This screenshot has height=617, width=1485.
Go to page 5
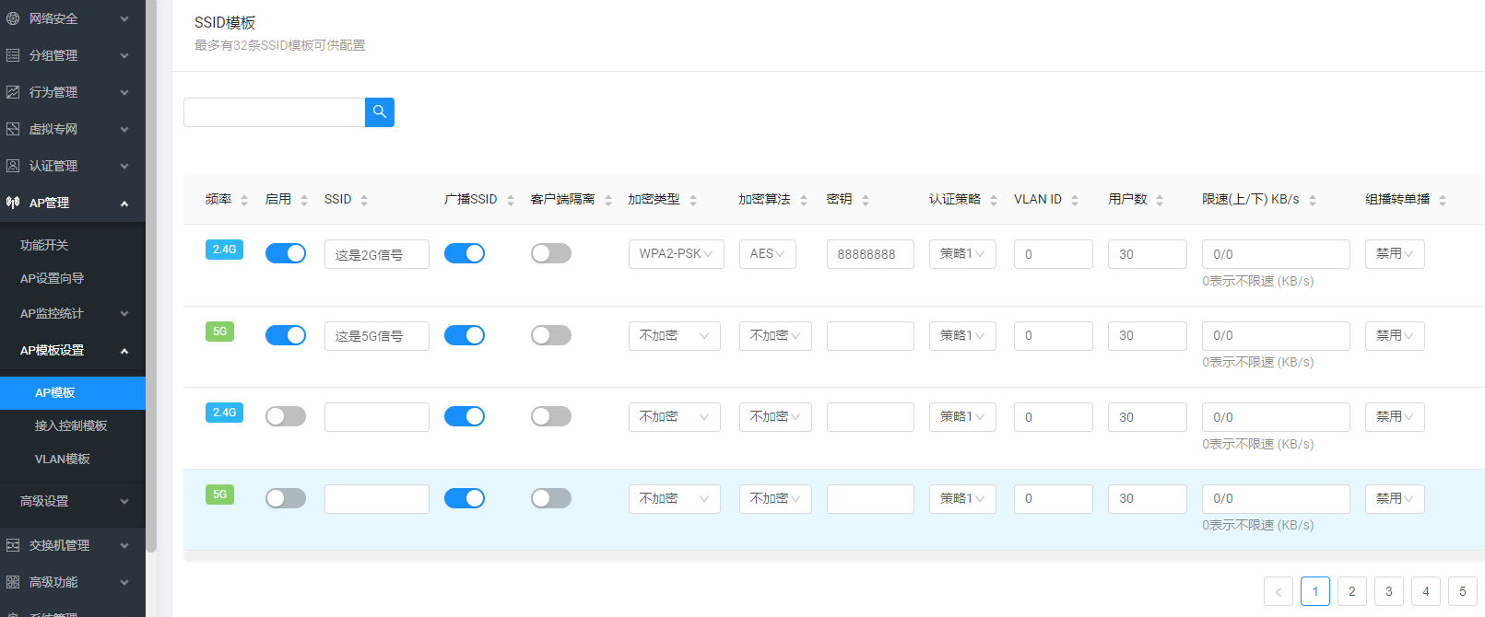pos(1463,591)
